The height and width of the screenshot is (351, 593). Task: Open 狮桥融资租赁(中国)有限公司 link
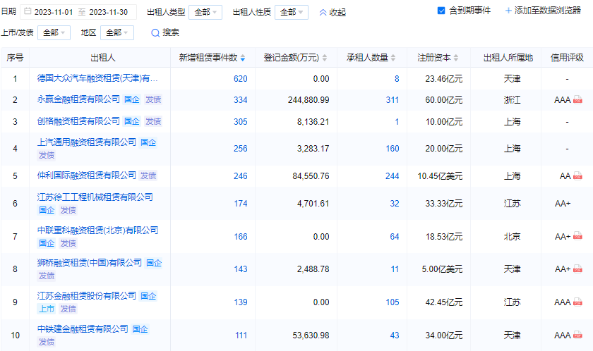coord(89,263)
